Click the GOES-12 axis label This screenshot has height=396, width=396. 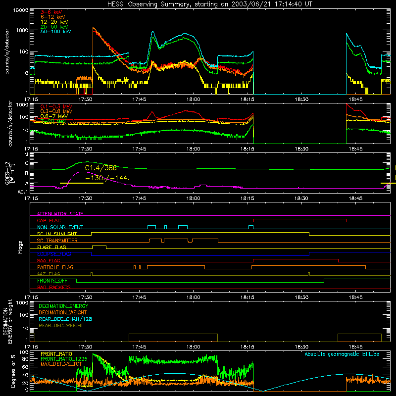click(9, 173)
